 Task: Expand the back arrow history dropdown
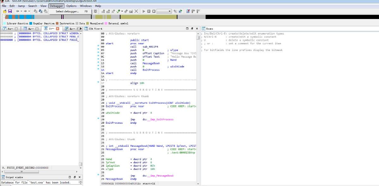tap(21, 11)
